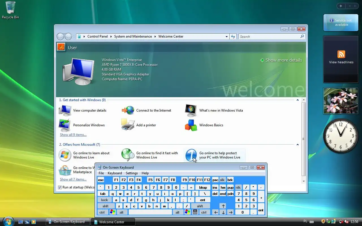The width and height of the screenshot is (362, 226).
Task: Launch Windows Media Player from quick launch
Action: pyautogui.click(x=34, y=222)
